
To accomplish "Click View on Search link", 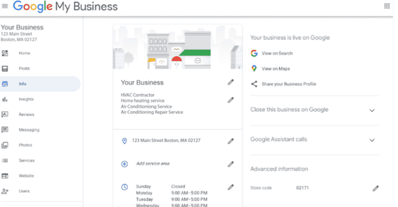I will click(277, 53).
